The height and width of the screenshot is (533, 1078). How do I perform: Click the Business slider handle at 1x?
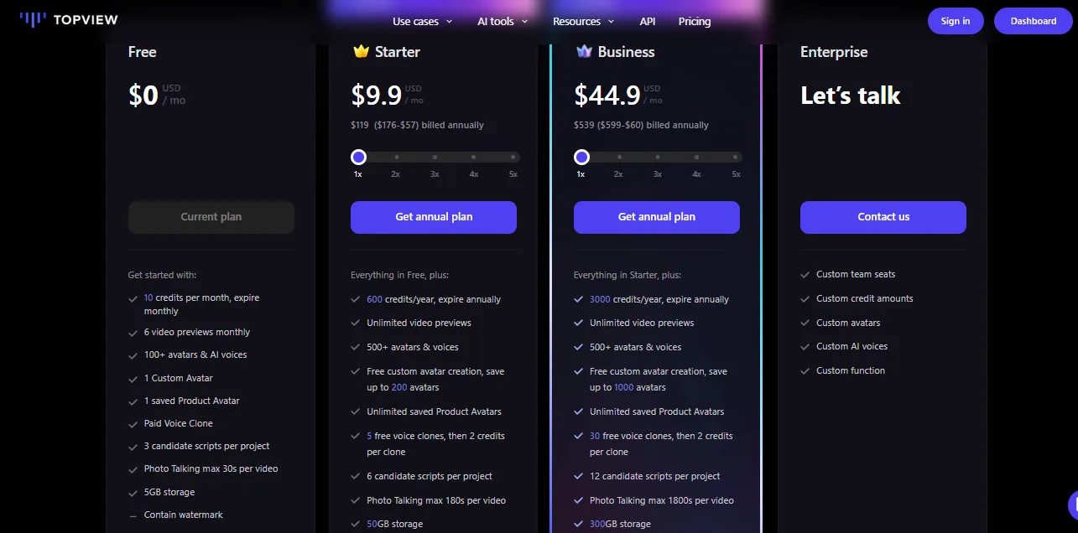coord(581,156)
